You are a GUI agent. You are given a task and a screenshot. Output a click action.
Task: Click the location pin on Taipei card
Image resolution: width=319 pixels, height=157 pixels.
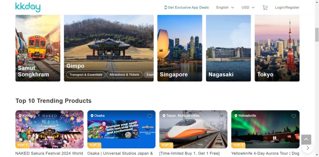pos(164,116)
